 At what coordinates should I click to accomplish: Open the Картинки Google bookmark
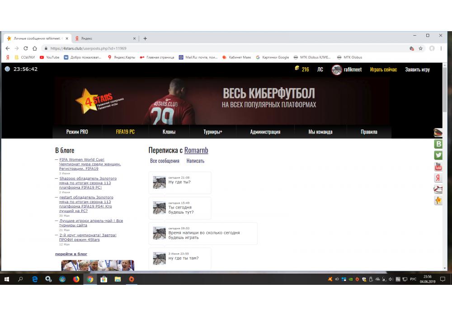[273, 57]
